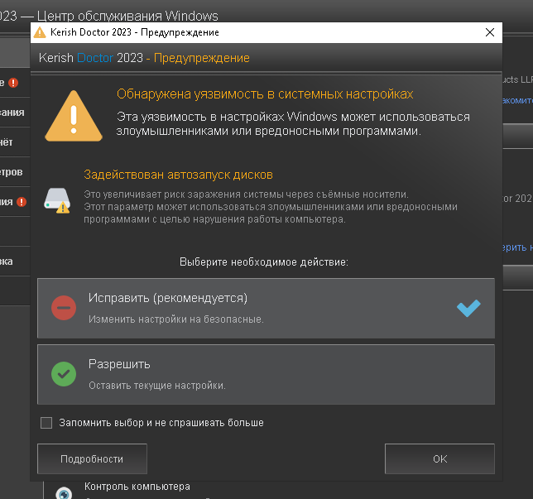Click the green check icon next to 'Разрешить'
Screen dimensions: 533x499
(64, 374)
